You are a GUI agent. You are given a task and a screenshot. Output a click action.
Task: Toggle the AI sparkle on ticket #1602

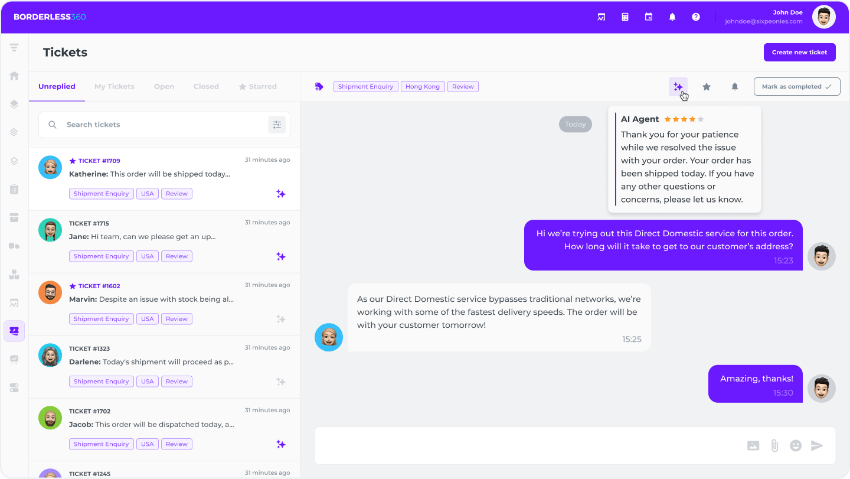click(281, 319)
